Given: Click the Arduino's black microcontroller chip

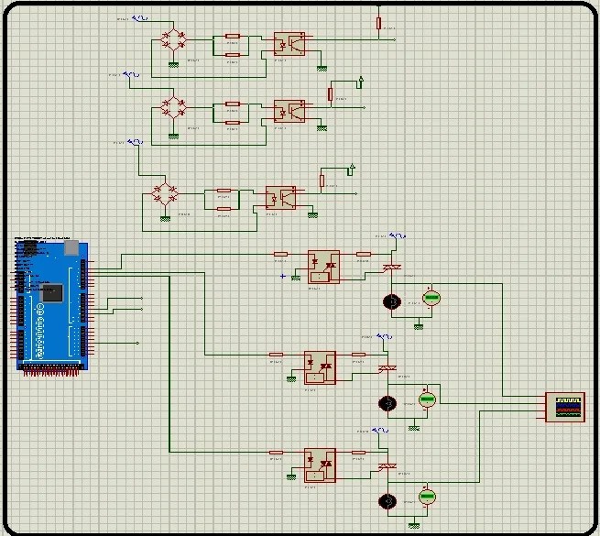Looking at the screenshot, I should [52, 293].
